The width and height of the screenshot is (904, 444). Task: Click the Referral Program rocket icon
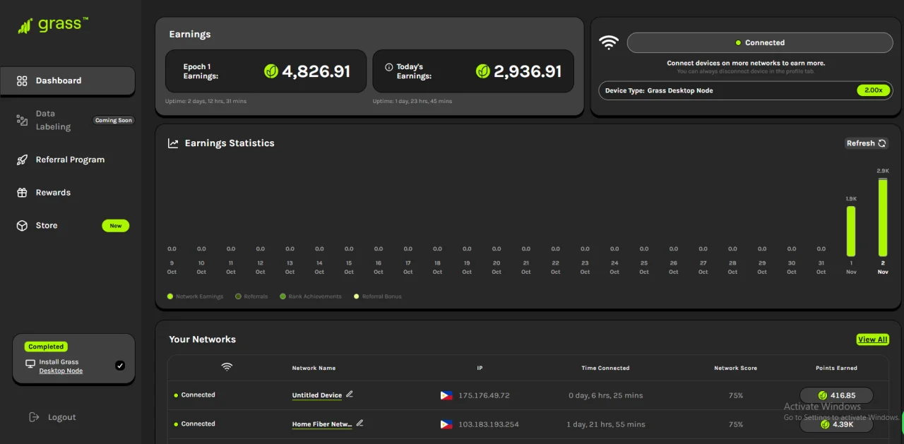point(22,160)
